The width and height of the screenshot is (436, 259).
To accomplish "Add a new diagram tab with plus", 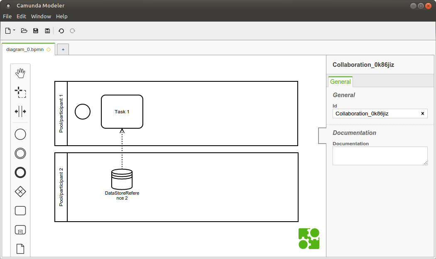I will tap(63, 49).
